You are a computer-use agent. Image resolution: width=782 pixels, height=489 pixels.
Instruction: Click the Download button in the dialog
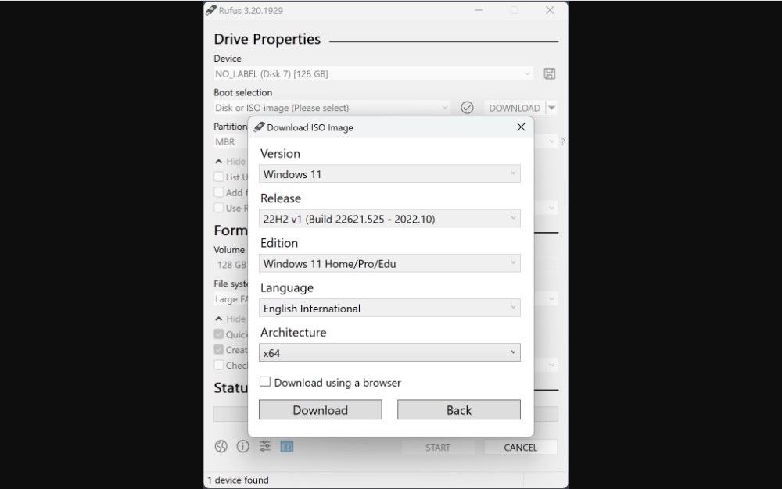(320, 409)
